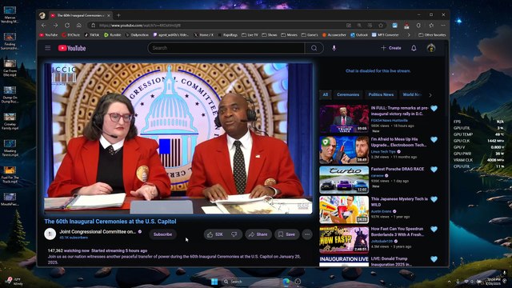
Task: Toggle heart on the Trump remarks video
Action: pos(434,109)
